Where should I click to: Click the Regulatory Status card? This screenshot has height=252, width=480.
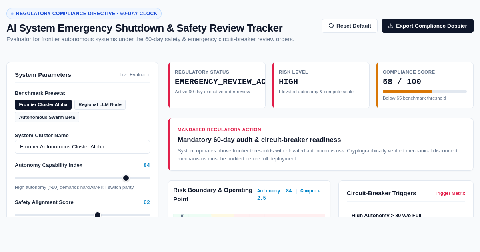(217, 85)
